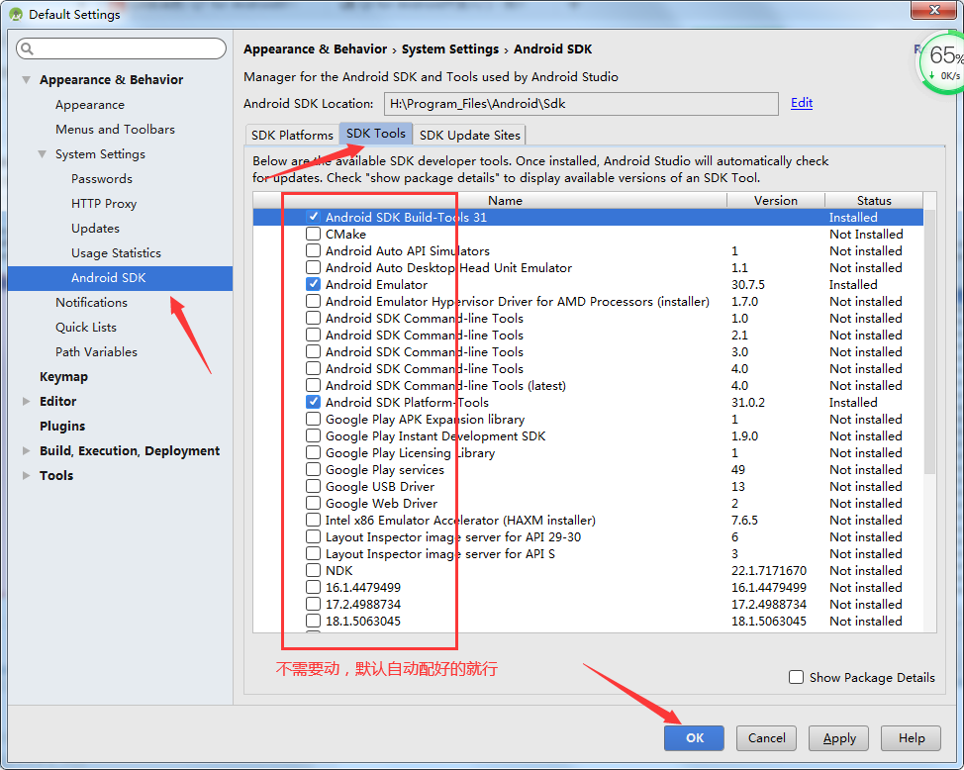Open Path Variables settings
This screenshot has width=964, height=770.
point(97,351)
